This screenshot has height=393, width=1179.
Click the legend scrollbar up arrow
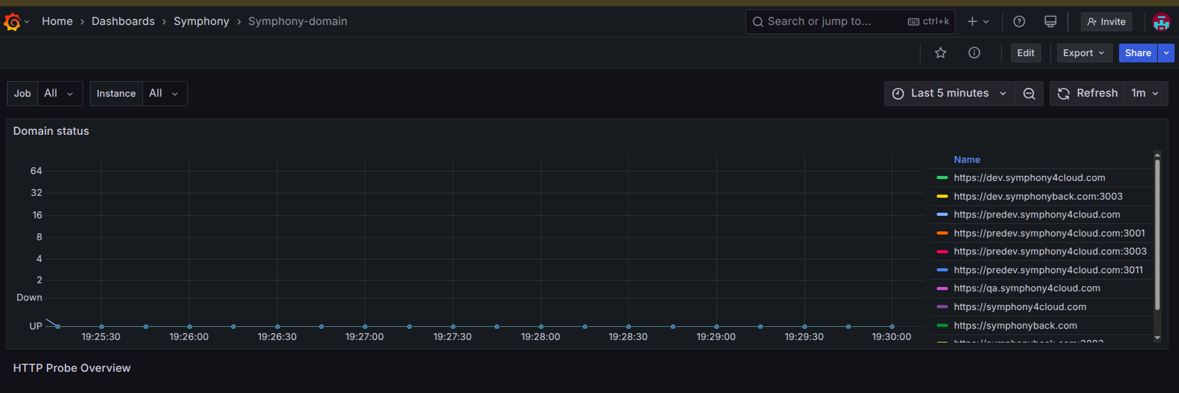point(1157,155)
